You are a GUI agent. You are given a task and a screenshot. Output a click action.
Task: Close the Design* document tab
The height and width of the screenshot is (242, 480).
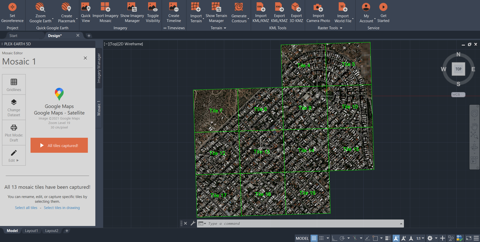[78, 35]
